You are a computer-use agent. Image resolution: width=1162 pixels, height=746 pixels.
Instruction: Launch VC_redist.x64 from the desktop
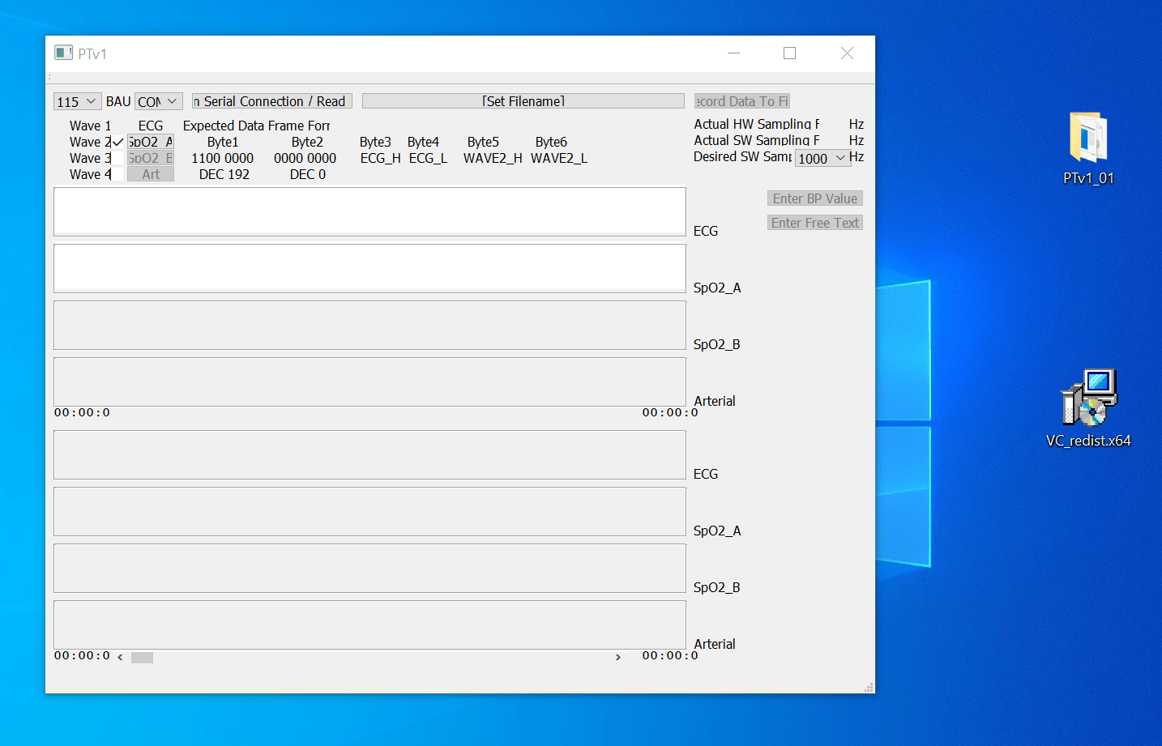pos(1088,399)
